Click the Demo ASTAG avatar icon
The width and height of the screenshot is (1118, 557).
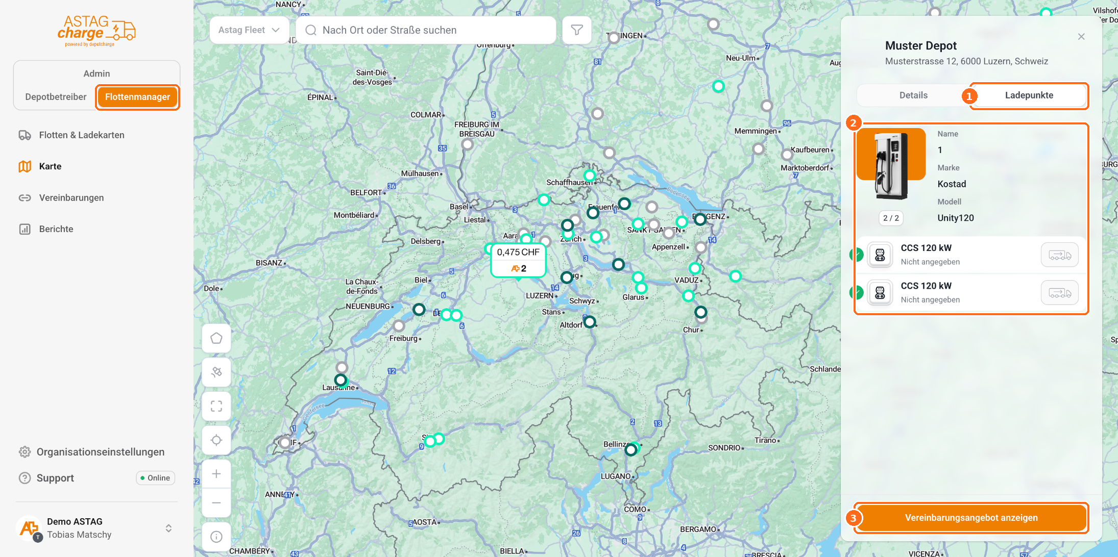click(30, 528)
